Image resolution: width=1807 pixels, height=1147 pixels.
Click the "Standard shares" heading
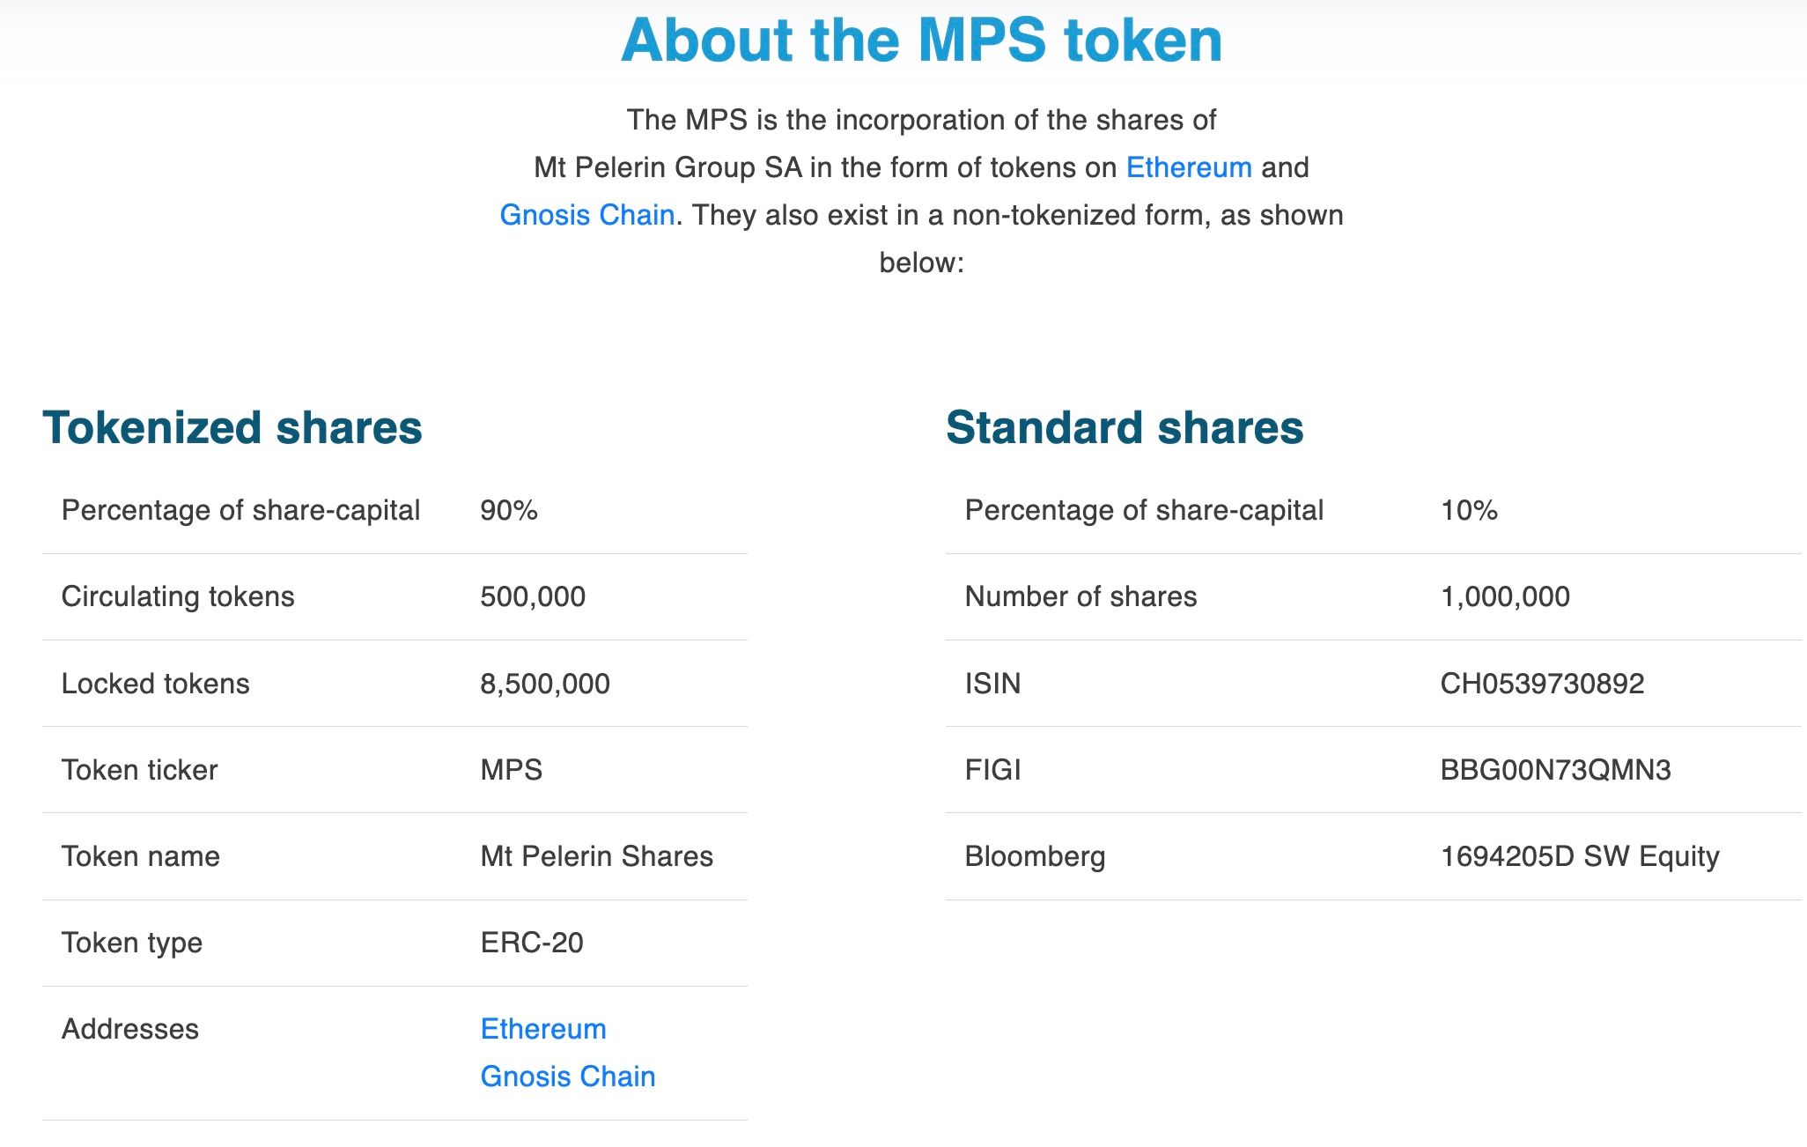tap(1124, 428)
